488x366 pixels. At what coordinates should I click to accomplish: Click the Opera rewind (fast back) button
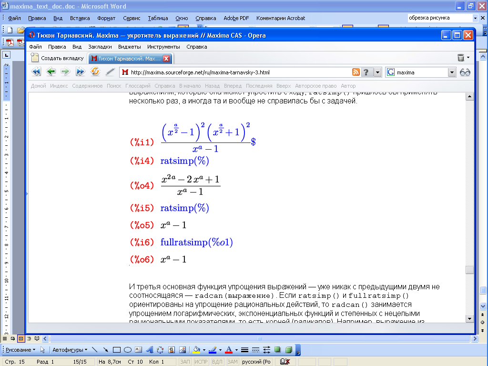[36, 72]
